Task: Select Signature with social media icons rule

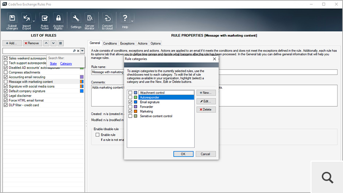Action: click(31, 86)
